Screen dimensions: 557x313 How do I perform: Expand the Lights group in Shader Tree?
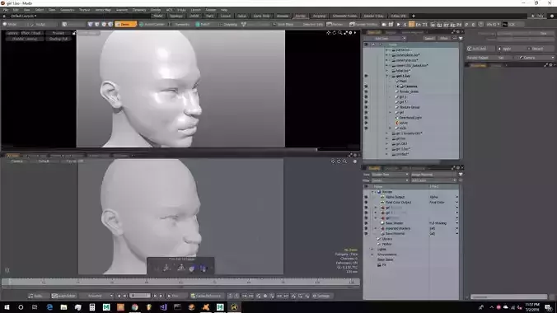click(372, 250)
